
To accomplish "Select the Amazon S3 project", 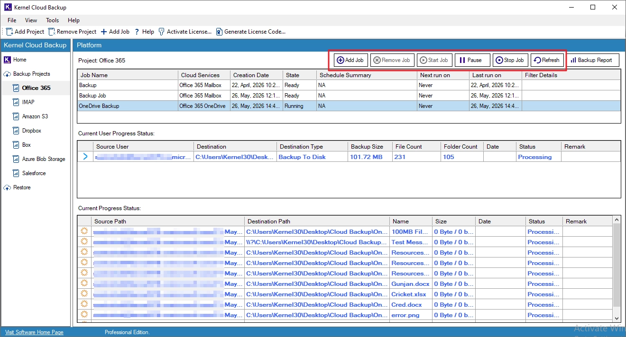I will coord(30,116).
